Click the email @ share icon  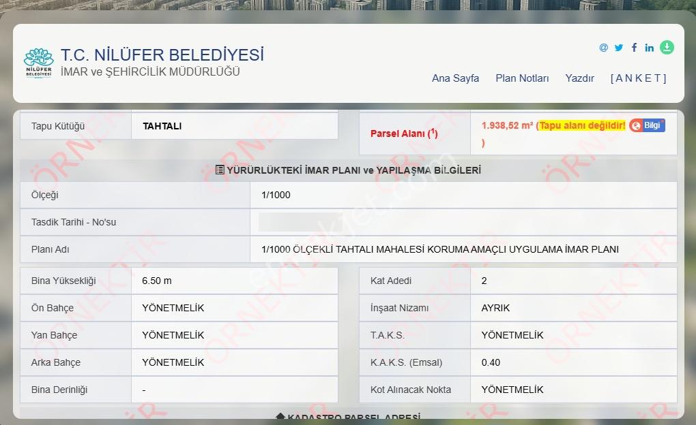(x=604, y=48)
